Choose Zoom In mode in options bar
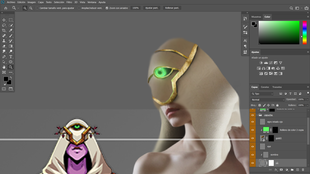310x174 pixels. 25,8
